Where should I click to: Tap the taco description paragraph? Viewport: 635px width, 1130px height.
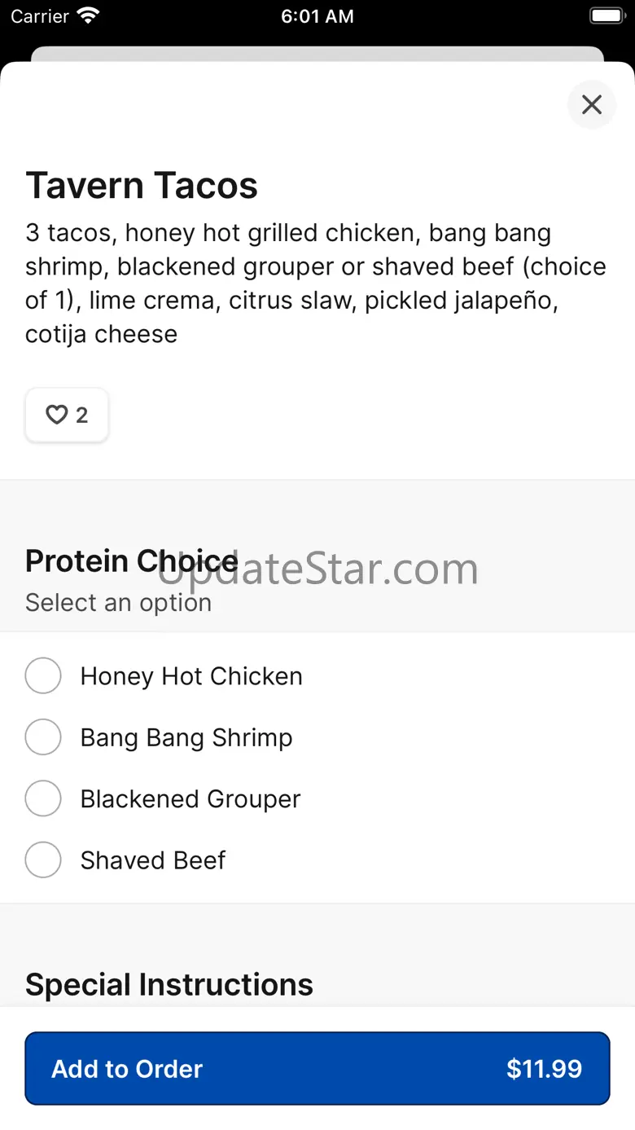pyautogui.click(x=316, y=284)
